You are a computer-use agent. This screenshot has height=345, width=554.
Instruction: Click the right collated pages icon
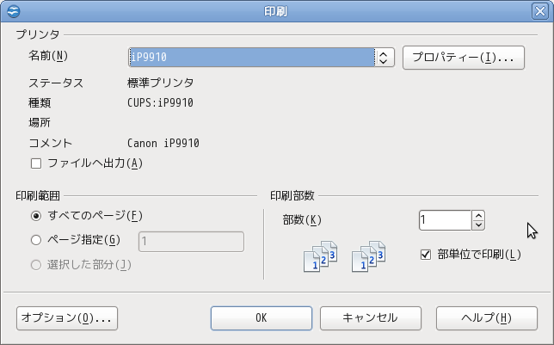(368, 256)
